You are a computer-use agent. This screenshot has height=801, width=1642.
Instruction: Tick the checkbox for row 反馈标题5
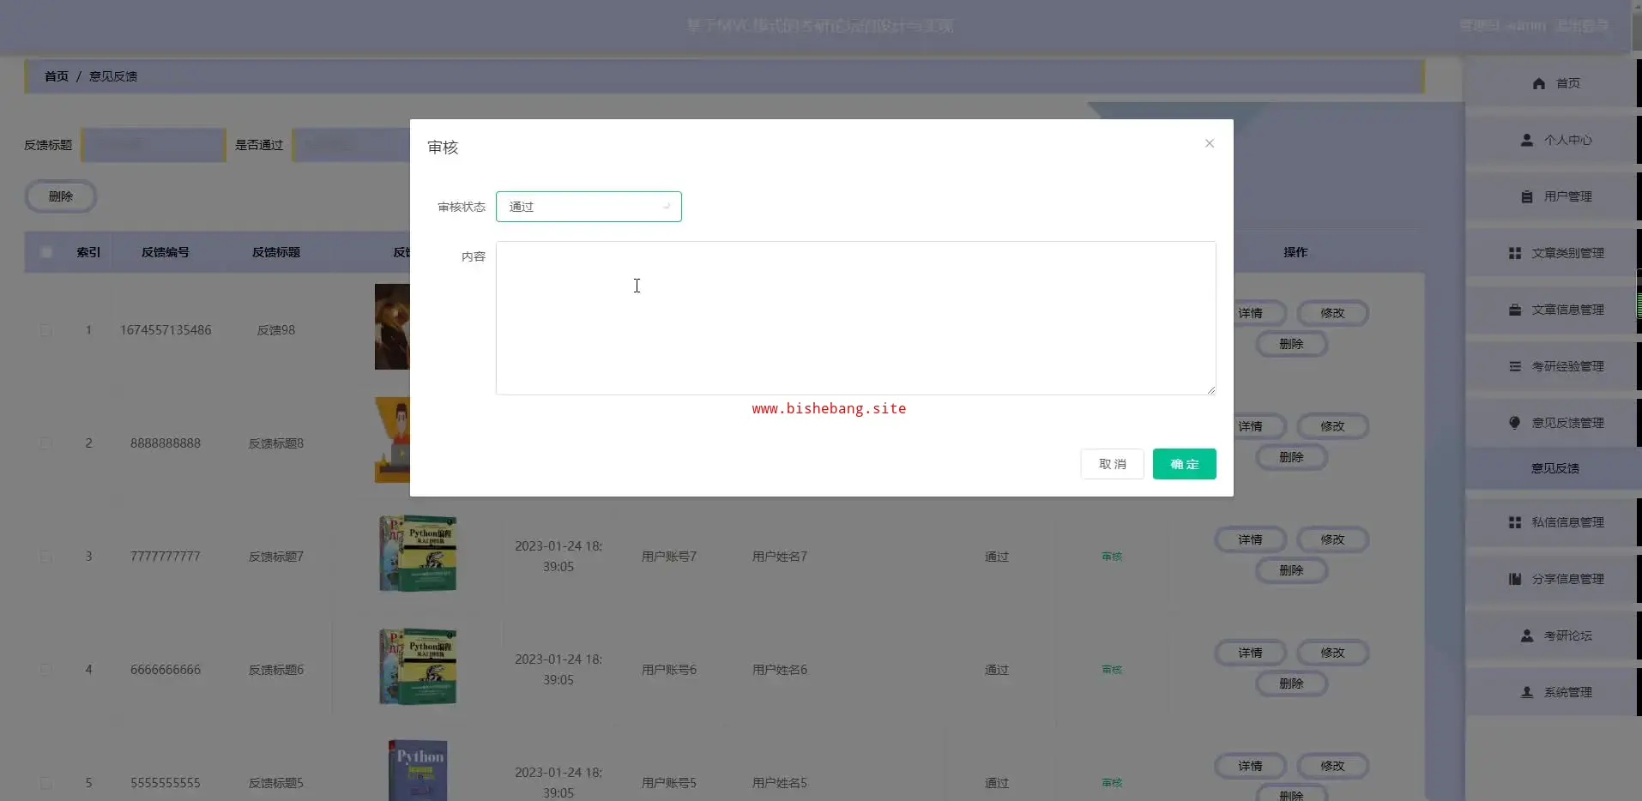tap(46, 783)
